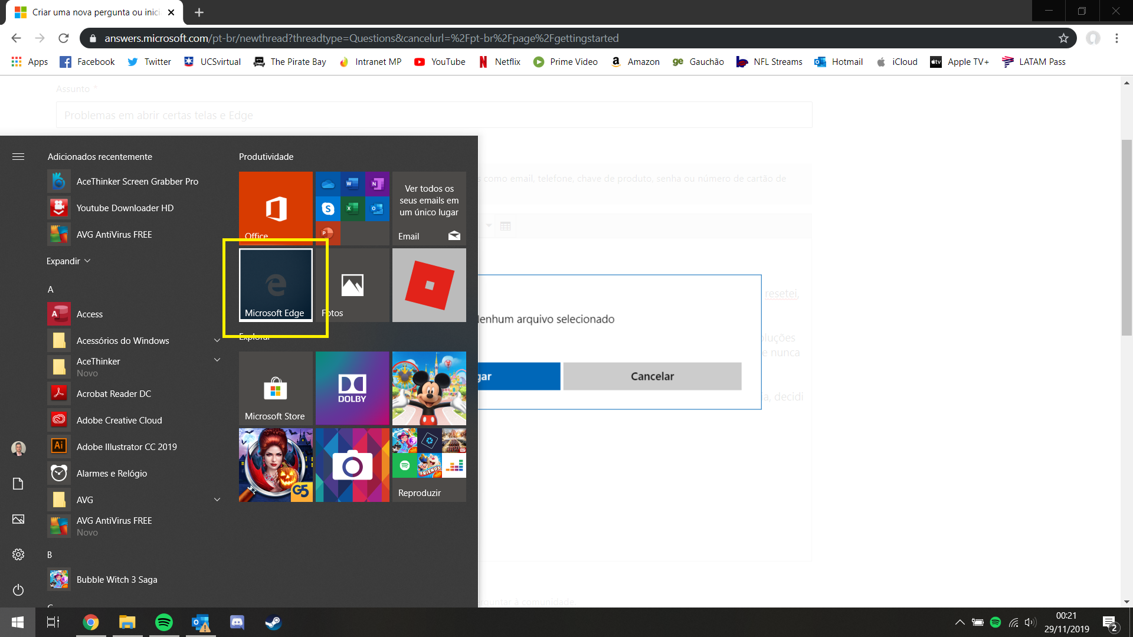Bookmark this page with the star icon
Image resolution: width=1133 pixels, height=637 pixels.
click(1063, 38)
